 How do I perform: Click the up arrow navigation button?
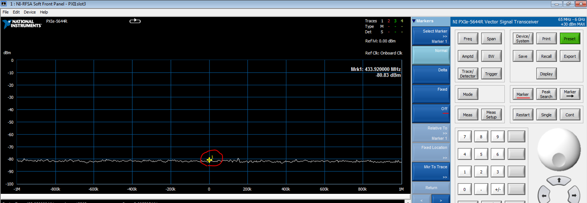pos(559,180)
